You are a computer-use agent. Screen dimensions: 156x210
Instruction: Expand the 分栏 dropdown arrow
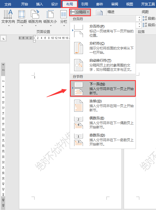coord(64,26)
